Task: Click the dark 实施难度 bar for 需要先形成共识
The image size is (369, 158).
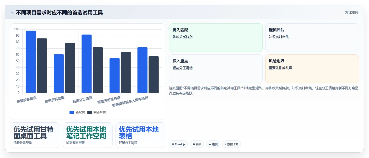Action: 126,72
